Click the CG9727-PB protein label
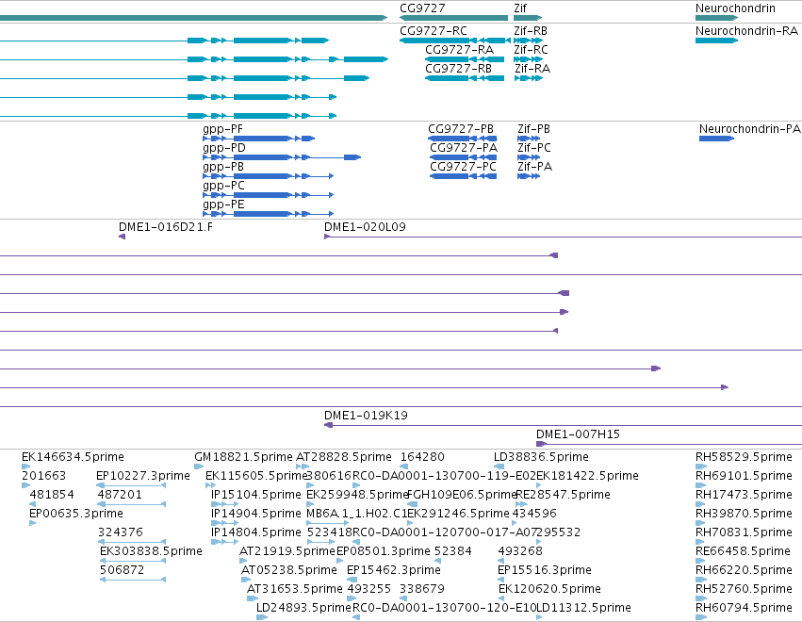Screen dimensions: 802x622 pos(461,129)
